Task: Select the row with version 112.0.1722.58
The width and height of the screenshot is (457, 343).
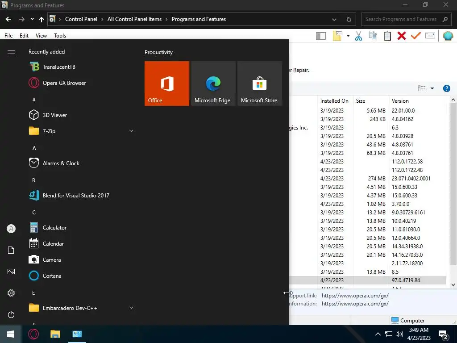Action: click(368, 161)
